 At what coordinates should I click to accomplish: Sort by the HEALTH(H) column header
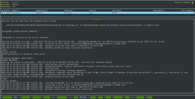(x=117, y=11)
